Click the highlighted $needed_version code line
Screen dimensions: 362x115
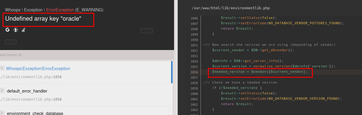click(260, 72)
